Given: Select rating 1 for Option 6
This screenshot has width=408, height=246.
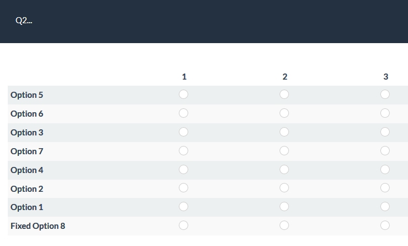Looking at the screenshot, I should 184,113.
